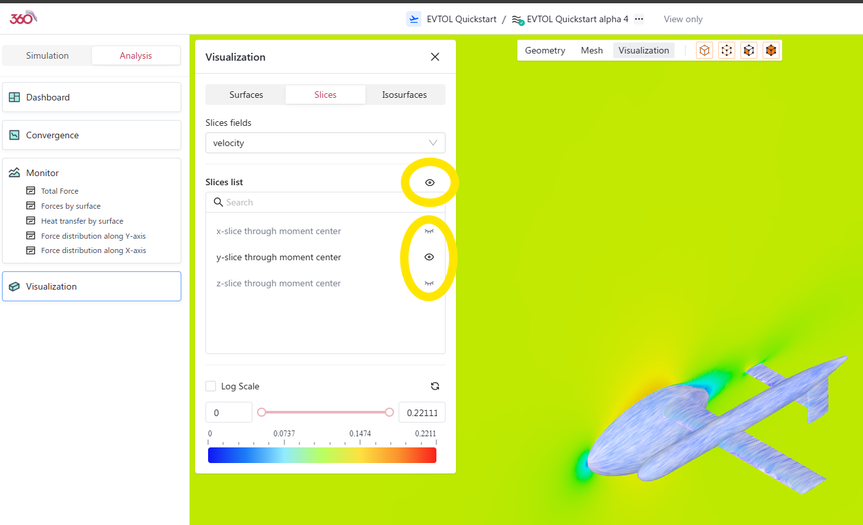Show the x-slice through moment center
The width and height of the screenshot is (863, 525).
429,231
